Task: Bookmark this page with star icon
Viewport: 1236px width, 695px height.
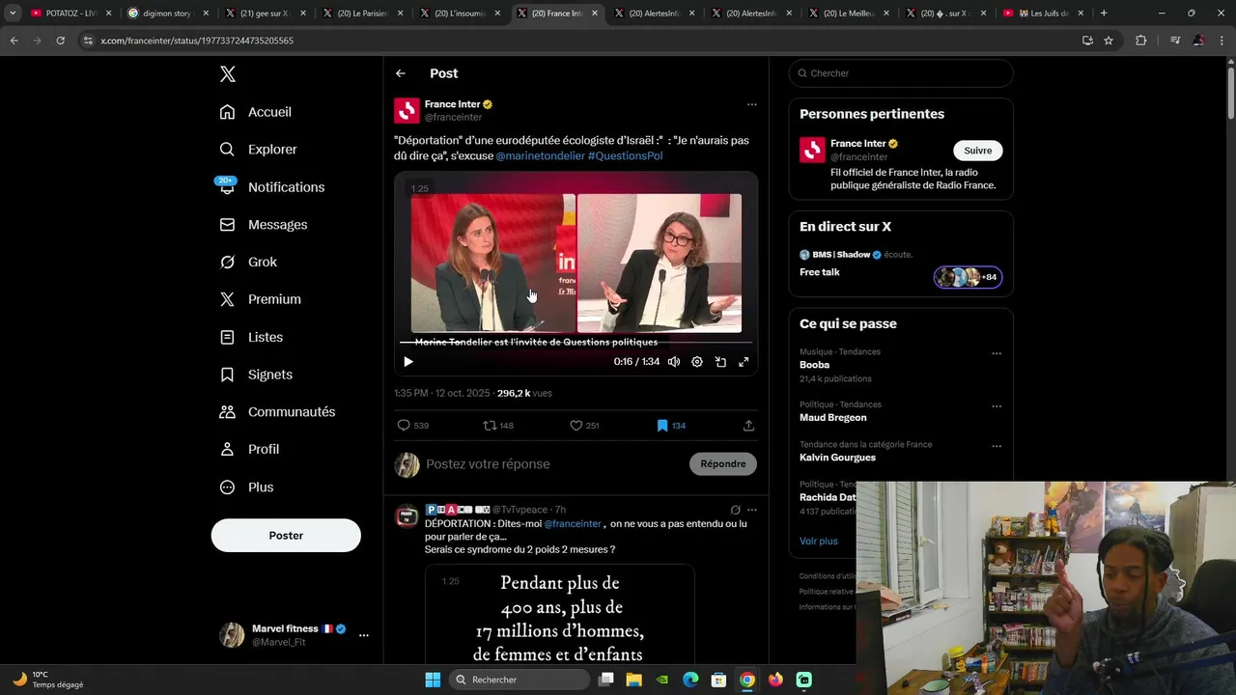Action: pos(1109,41)
